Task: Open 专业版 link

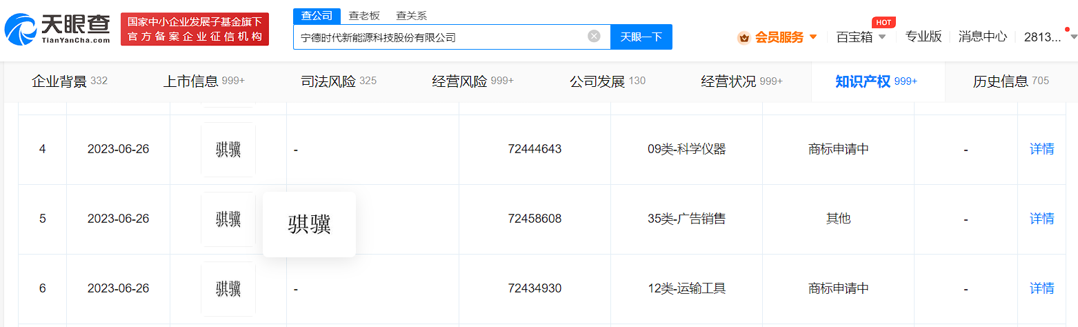Action: (x=924, y=37)
